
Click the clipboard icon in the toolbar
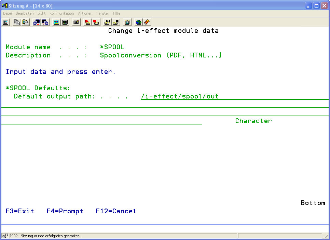pos(127,22)
